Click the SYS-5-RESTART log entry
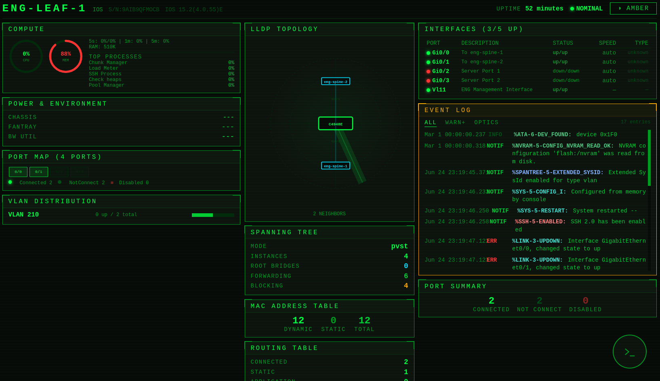Screen dimensions: 660x381 tap(535, 211)
